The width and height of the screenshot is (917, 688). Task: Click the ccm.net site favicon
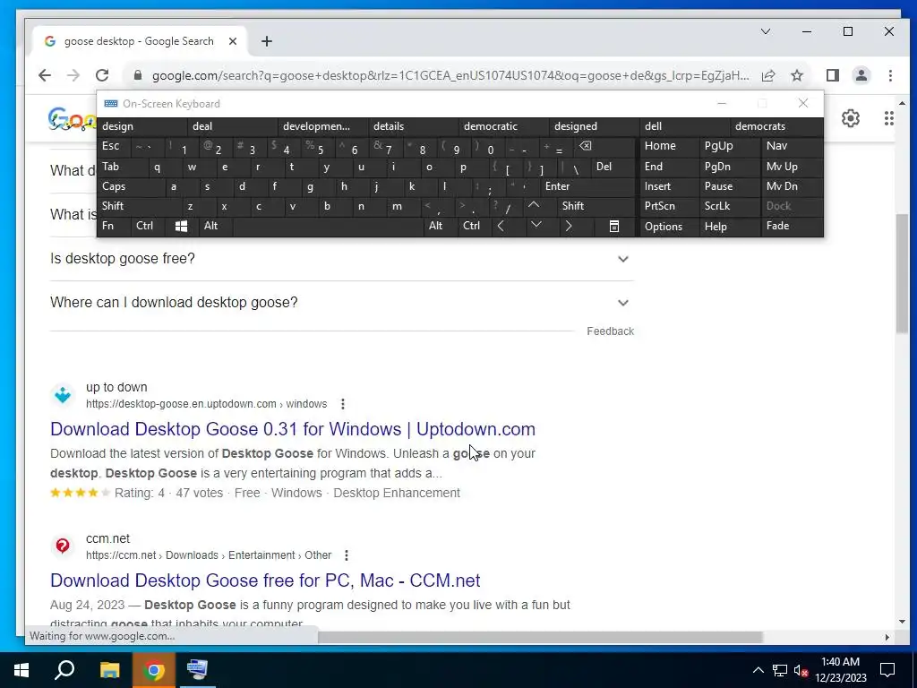point(63,546)
